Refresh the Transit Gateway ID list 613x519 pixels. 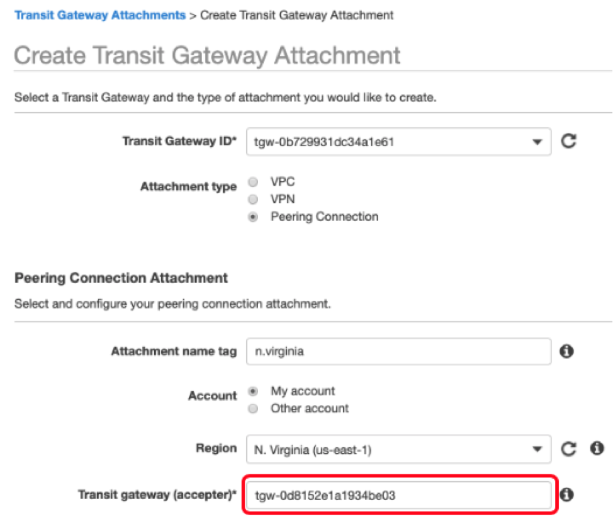coord(568,141)
